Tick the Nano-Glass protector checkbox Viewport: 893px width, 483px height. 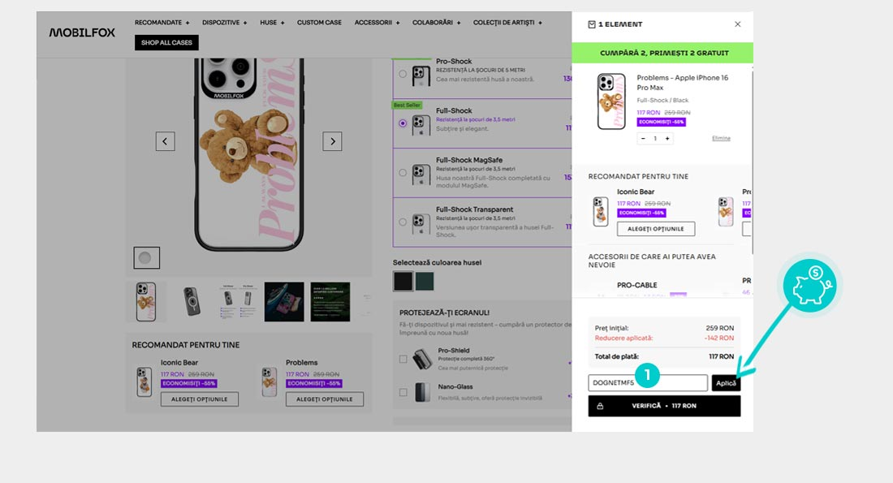click(403, 393)
